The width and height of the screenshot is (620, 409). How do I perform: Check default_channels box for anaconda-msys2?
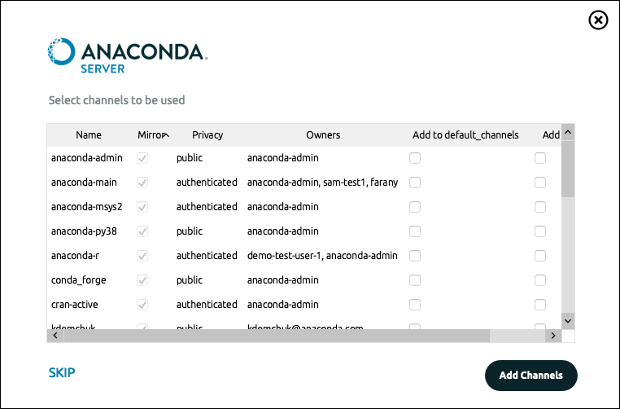(x=415, y=207)
